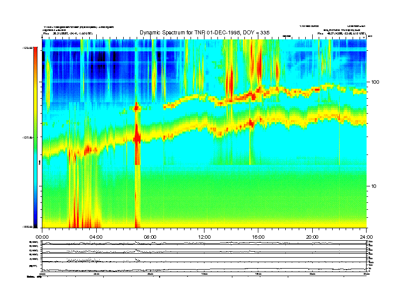Click the lowest line-plot panel beneath the spectrum

tap(204, 267)
